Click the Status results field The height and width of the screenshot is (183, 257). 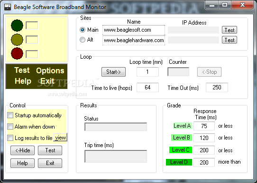[116, 127]
